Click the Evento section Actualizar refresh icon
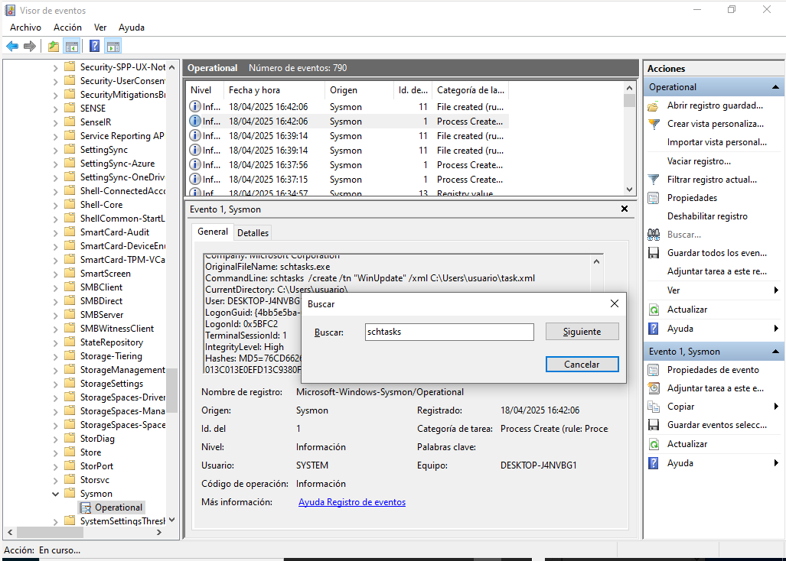 [x=654, y=444]
